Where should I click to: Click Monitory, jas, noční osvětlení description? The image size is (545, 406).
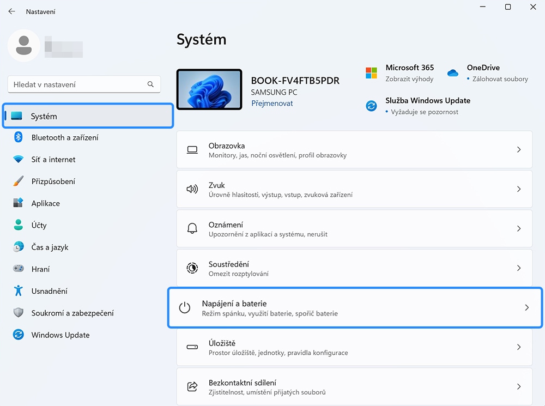[277, 155]
